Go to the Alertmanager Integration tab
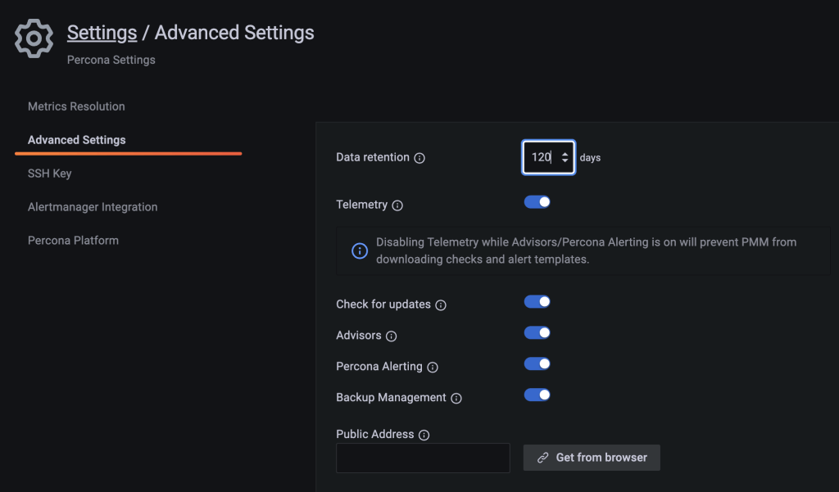The height and width of the screenshot is (492, 839). click(93, 207)
